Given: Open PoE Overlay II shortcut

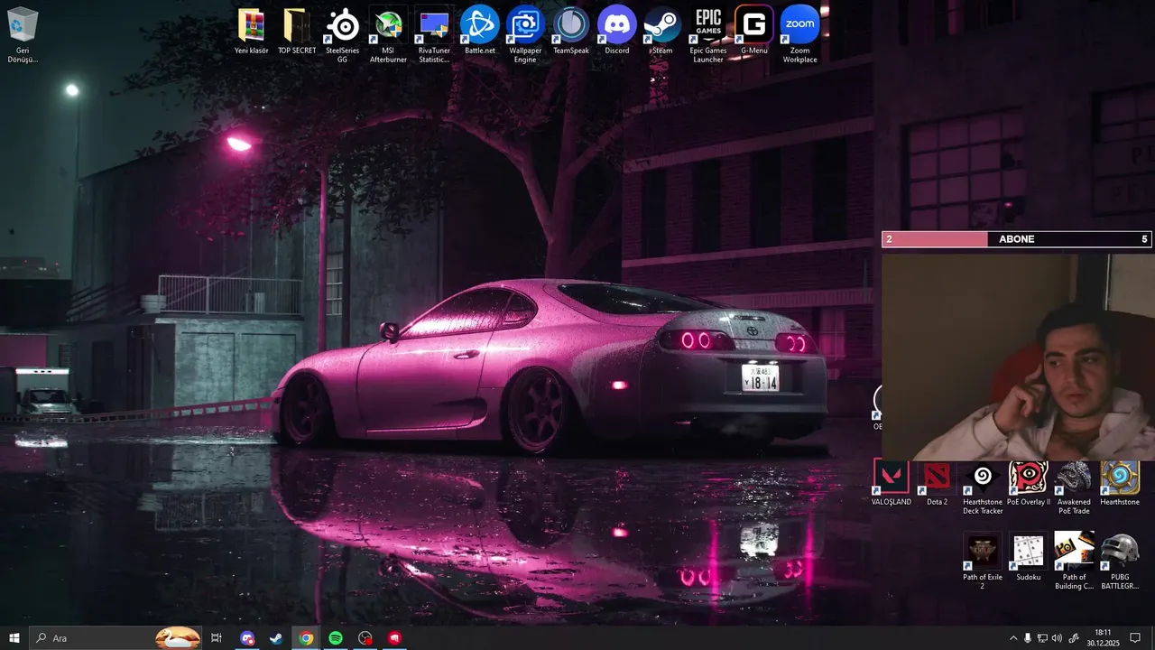Looking at the screenshot, I should click(1029, 484).
